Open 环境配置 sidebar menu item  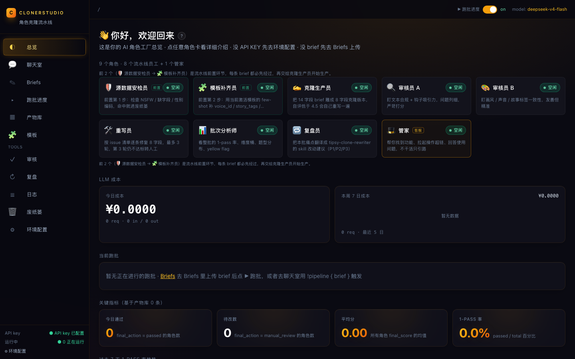point(44,229)
